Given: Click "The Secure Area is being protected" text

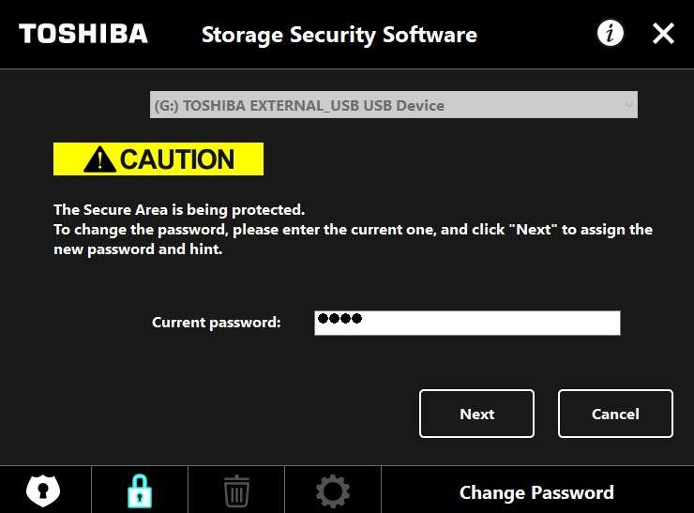Looking at the screenshot, I should (179, 210).
